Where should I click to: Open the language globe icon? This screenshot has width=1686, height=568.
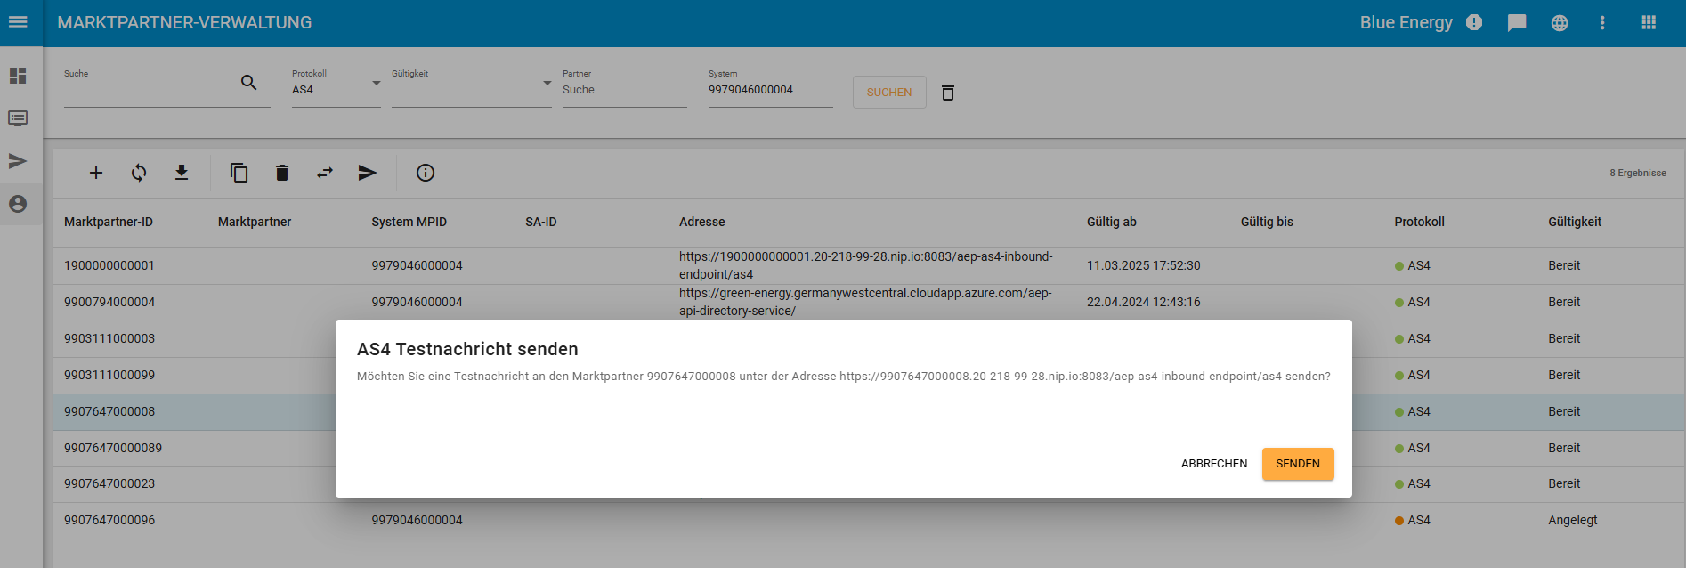coord(1560,23)
